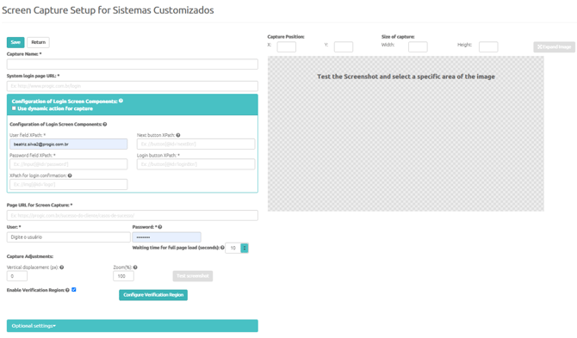577x338 pixels.
Task: Click the User field XPath input
Action: coord(68,144)
